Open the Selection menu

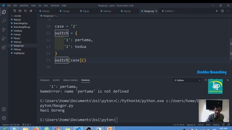click(x=24, y=5)
